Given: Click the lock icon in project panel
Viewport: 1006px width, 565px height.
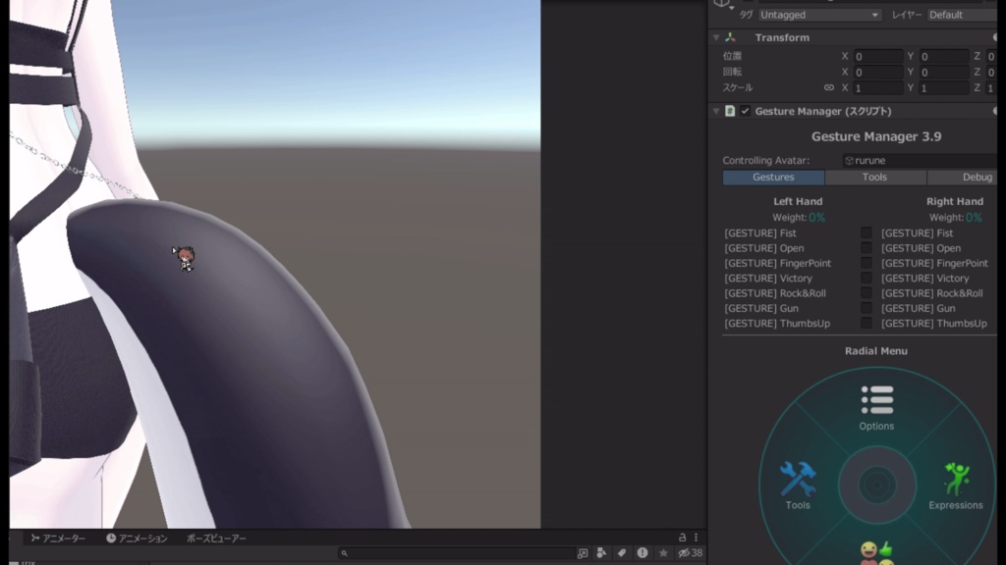Looking at the screenshot, I should click(x=682, y=538).
